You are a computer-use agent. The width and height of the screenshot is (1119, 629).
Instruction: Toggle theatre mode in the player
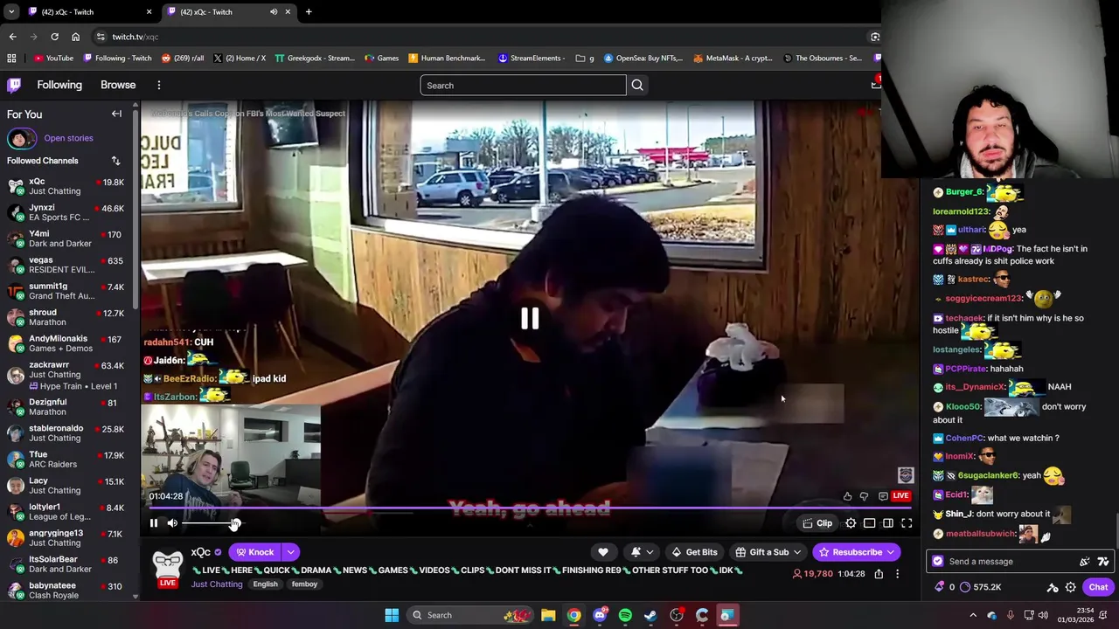pos(869,523)
